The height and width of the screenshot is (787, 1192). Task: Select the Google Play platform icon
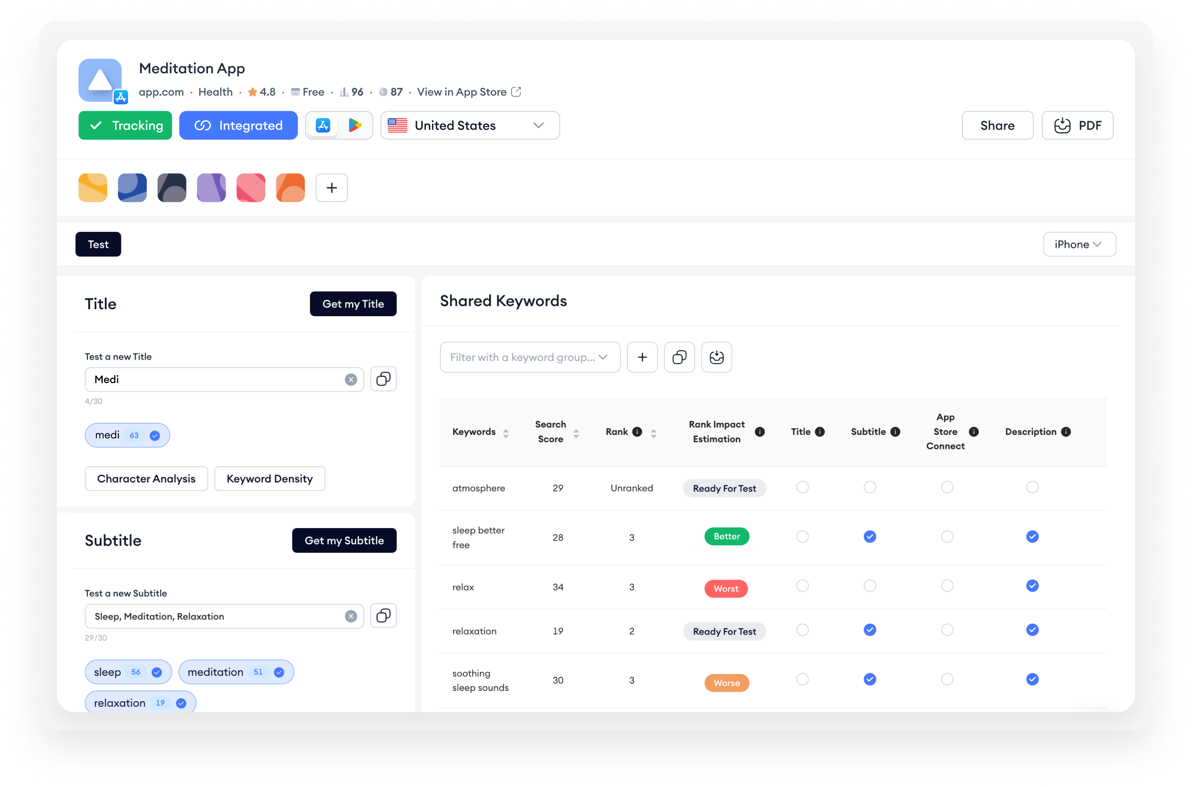(355, 126)
